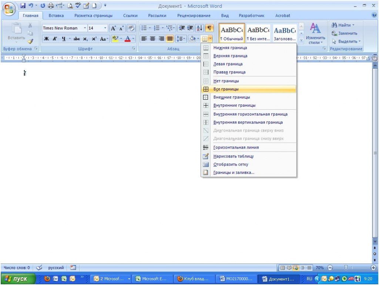Click the sort (A-Z) icon
The width and height of the screenshot is (379, 285).
click(x=199, y=29)
